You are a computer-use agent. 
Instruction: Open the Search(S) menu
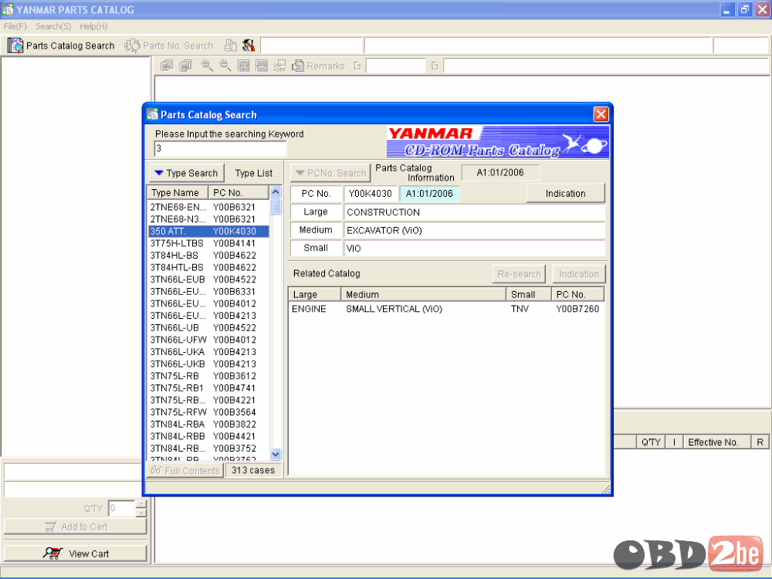[53, 26]
